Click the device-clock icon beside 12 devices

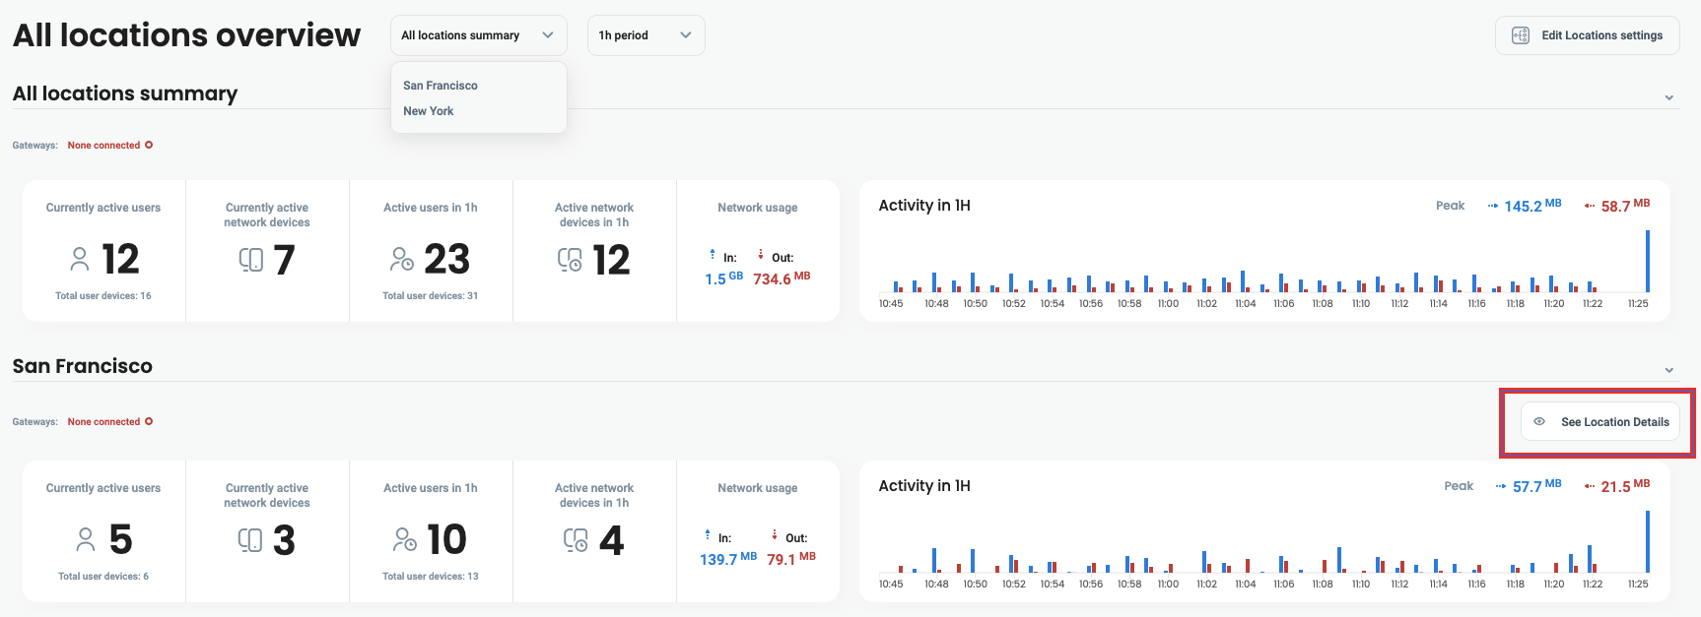pyautogui.click(x=571, y=260)
